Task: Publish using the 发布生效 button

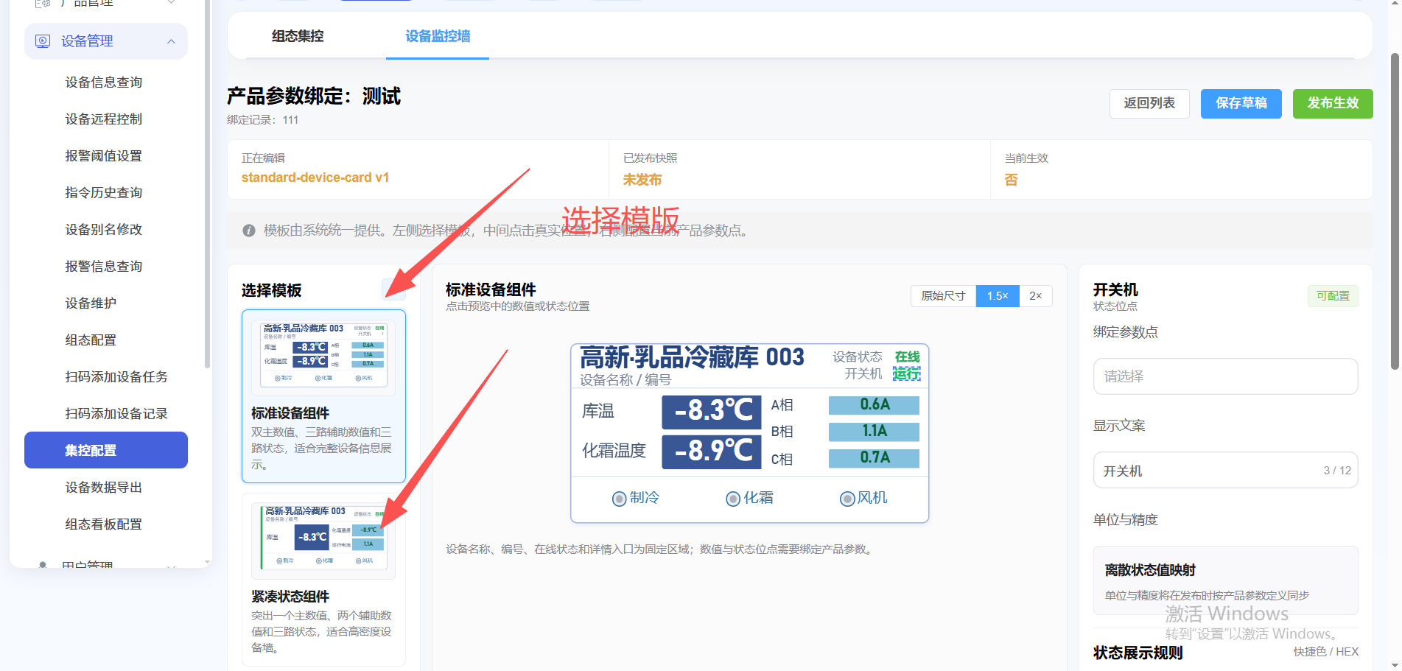Action: click(1333, 103)
